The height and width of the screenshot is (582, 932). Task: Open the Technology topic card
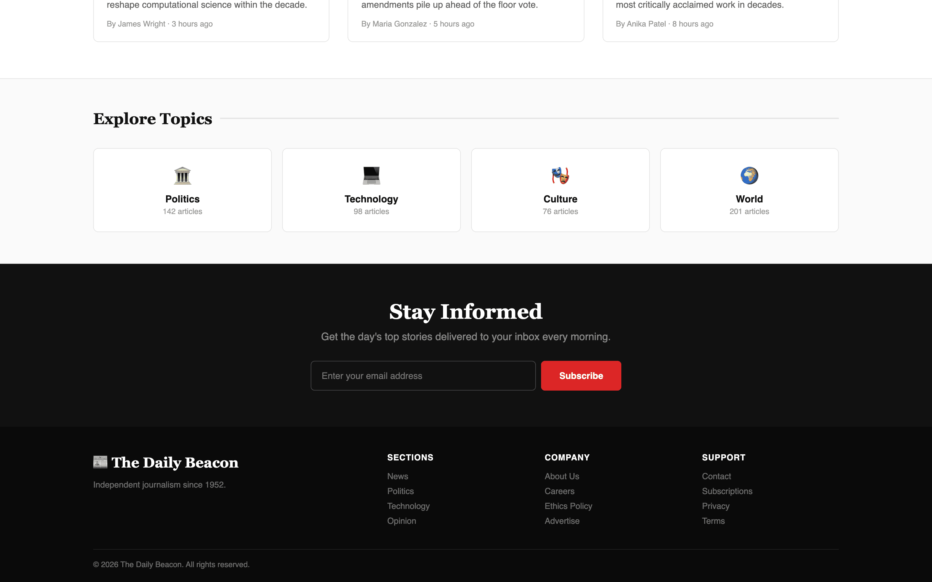point(371,190)
